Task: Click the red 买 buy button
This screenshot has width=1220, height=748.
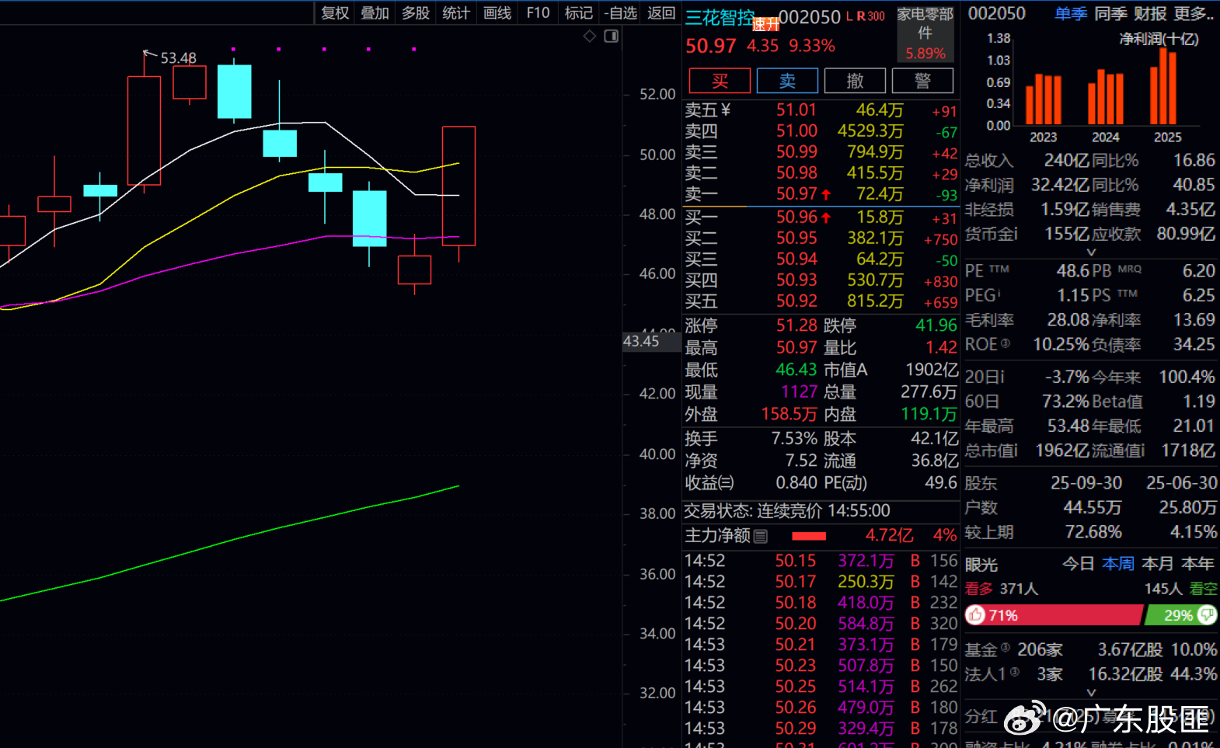Action: 720,81
